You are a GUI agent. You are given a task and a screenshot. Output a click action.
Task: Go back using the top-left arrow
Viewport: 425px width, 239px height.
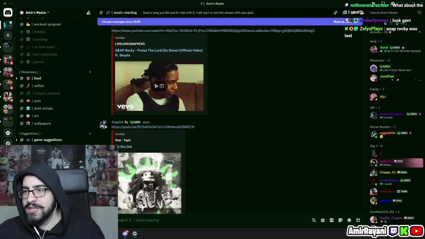[5, 3]
